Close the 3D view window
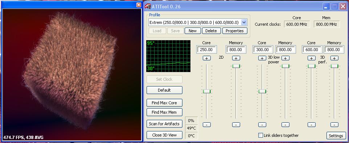Viewport: 349px width, 143px height. click(139, 5)
